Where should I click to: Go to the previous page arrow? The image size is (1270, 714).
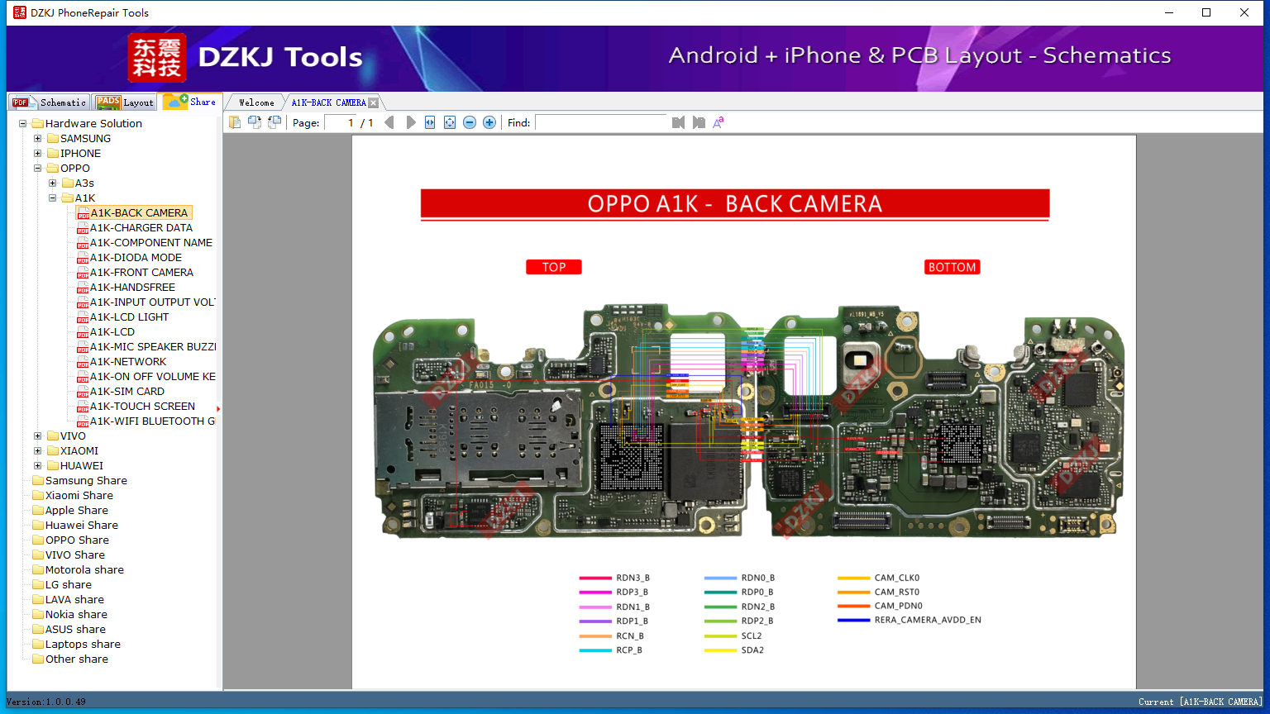point(389,122)
